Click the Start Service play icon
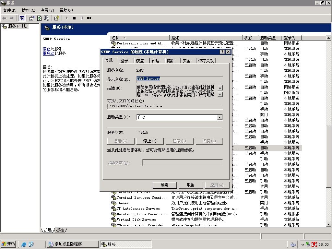 [x=67, y=18]
